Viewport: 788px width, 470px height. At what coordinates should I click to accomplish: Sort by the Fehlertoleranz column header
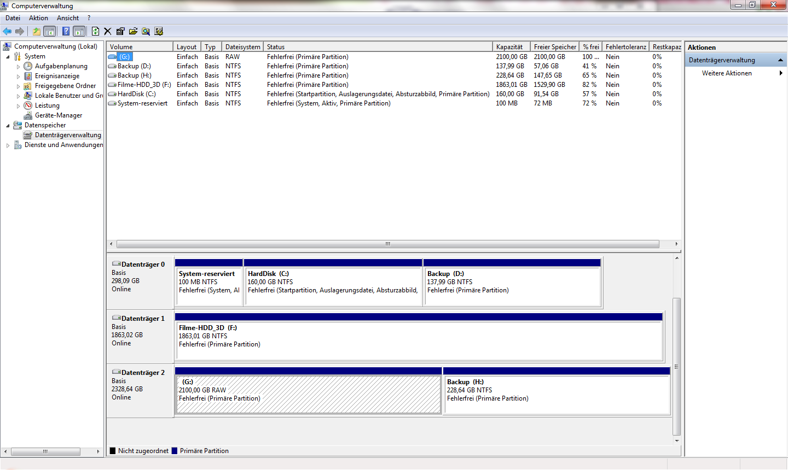click(x=626, y=47)
